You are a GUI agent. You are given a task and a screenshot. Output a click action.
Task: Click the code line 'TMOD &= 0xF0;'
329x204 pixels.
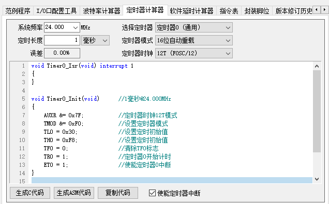click(64, 123)
